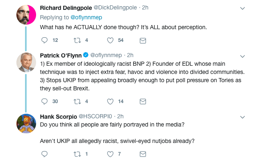Reply to Hank Scorpio's tweet

coord(44,154)
